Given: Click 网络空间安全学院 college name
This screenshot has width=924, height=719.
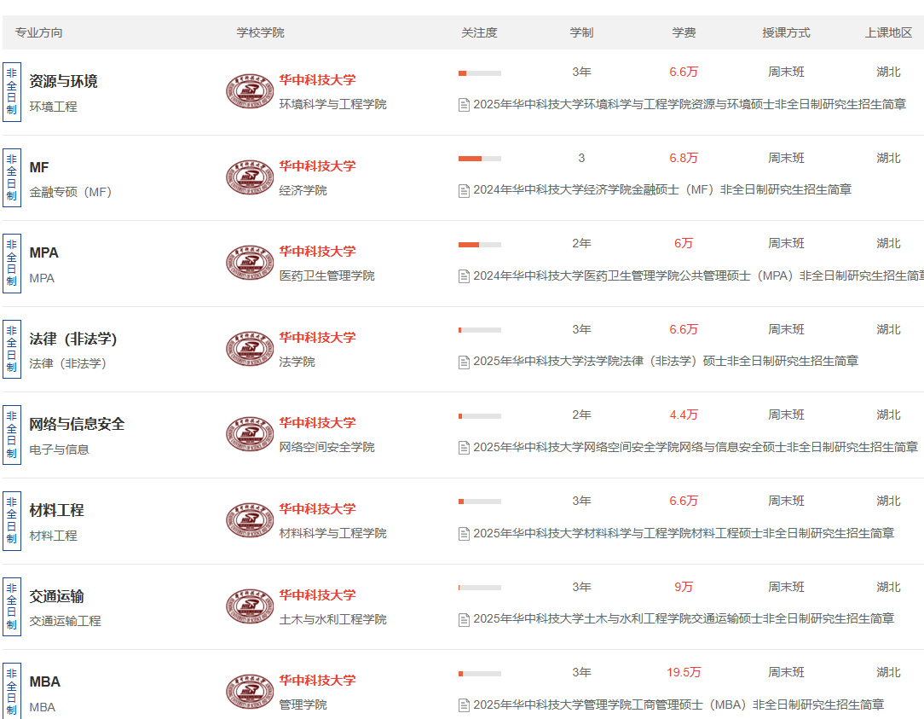Looking at the screenshot, I should [x=326, y=448].
